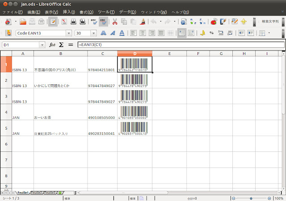286x201 pixels.
Task: Open the Borders dropdown arrow
Action: pos(269,33)
